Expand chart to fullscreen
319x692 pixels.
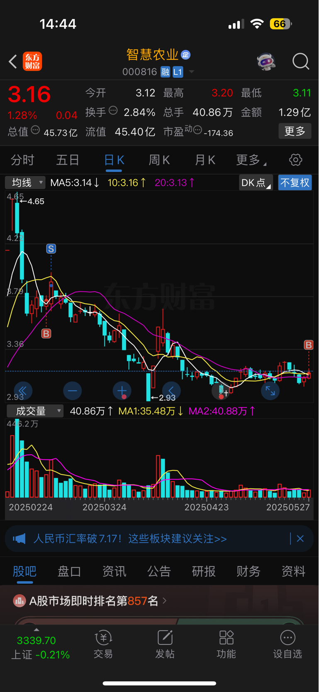pos(270,391)
